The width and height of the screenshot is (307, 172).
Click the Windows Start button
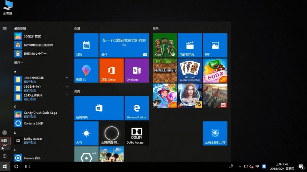coord(5,167)
